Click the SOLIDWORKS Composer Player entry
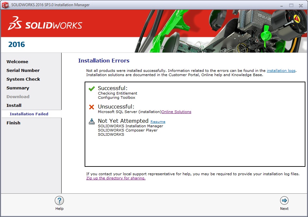 pos(128,130)
